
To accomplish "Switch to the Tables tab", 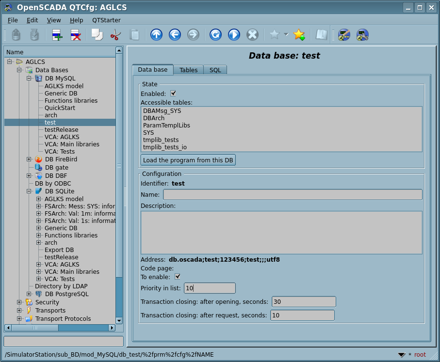I will (x=188, y=70).
